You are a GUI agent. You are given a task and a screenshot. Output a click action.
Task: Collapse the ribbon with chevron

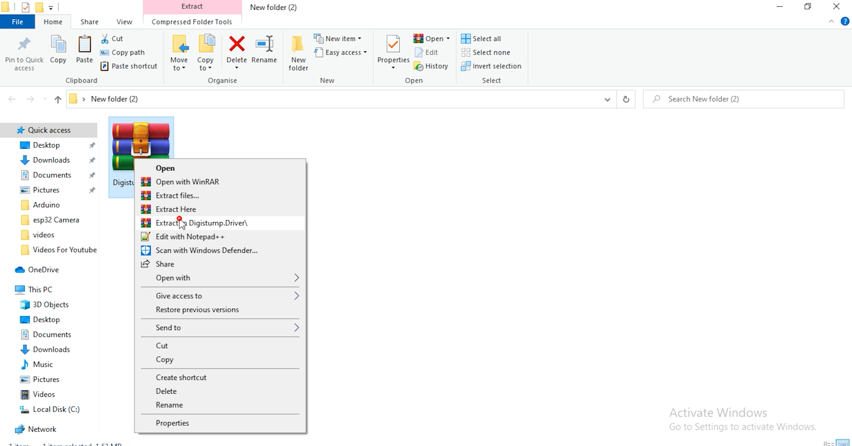pyautogui.click(x=831, y=22)
